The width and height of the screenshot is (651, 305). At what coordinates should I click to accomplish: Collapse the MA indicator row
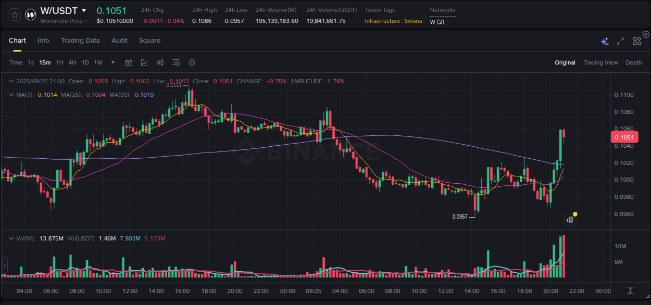pyautogui.click(x=11, y=95)
